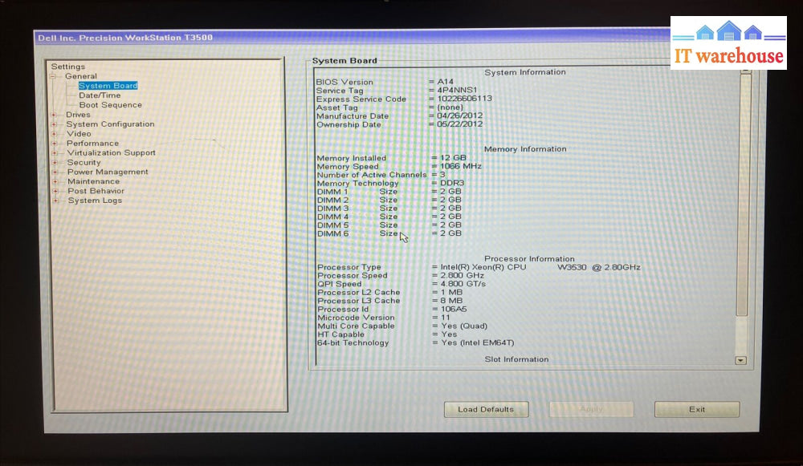Click the Load Defaults button
The width and height of the screenshot is (803, 466).
[x=486, y=410]
